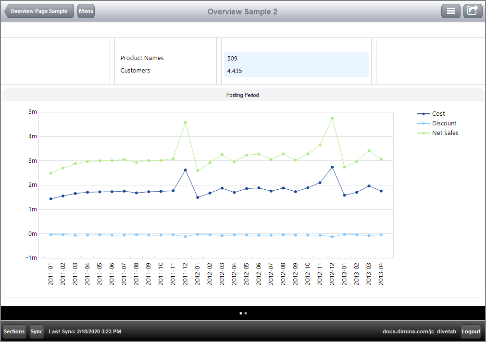Click the Overview Sample 2 title
This screenshot has height=342, width=486.
[242, 12]
